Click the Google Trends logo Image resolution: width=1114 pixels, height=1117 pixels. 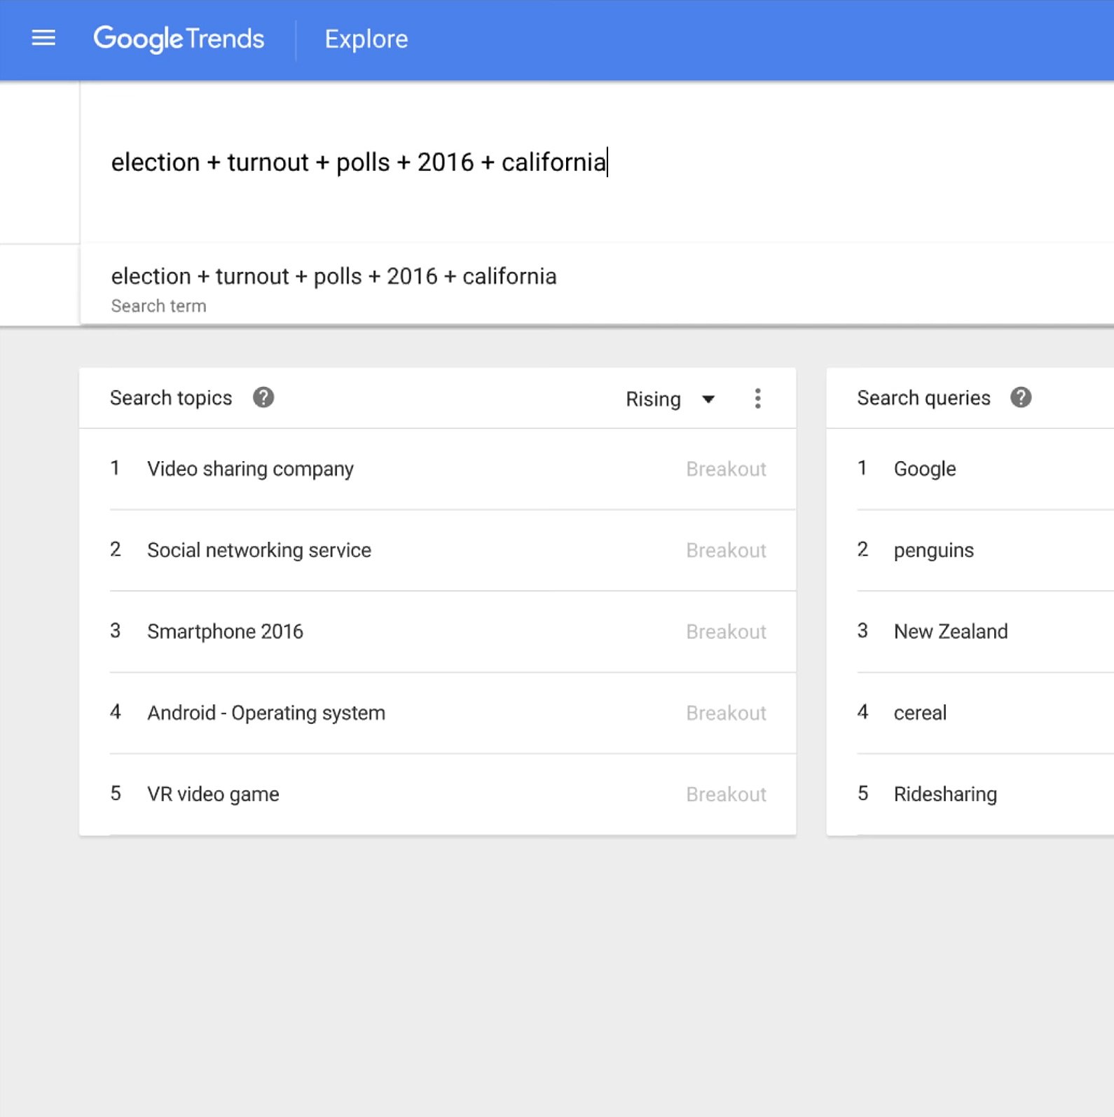tap(179, 39)
